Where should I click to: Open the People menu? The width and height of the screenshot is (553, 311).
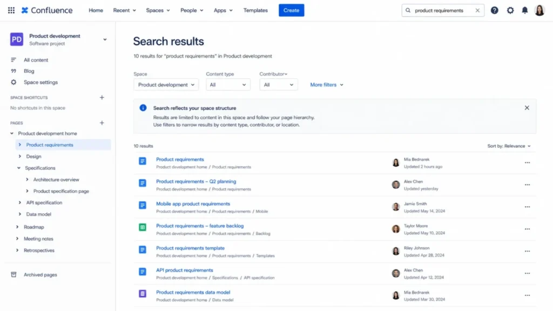[x=192, y=10]
